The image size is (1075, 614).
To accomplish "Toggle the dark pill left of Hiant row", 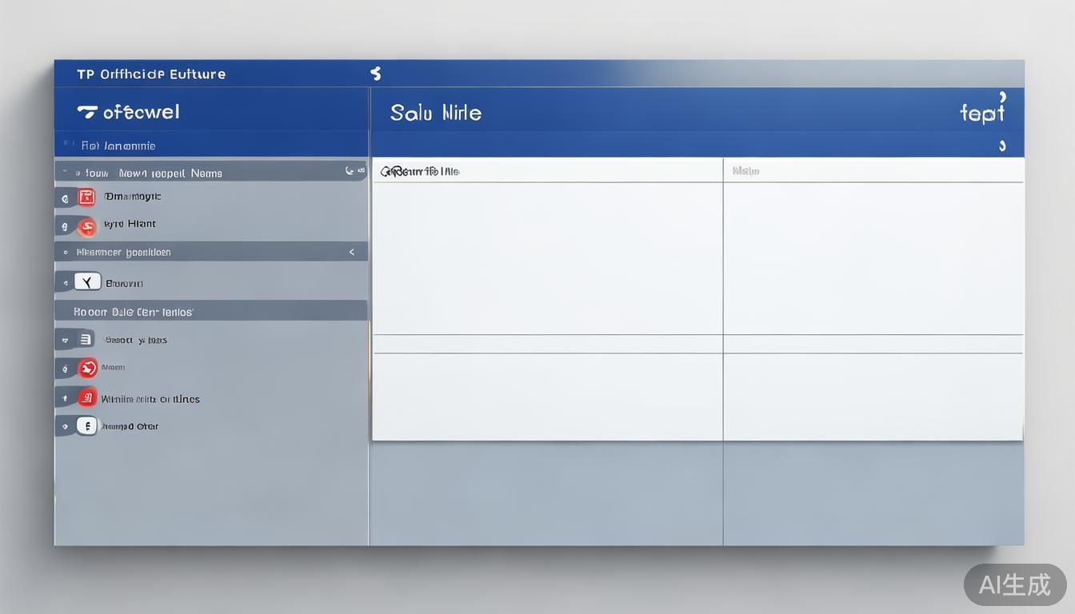I will 65,227.
